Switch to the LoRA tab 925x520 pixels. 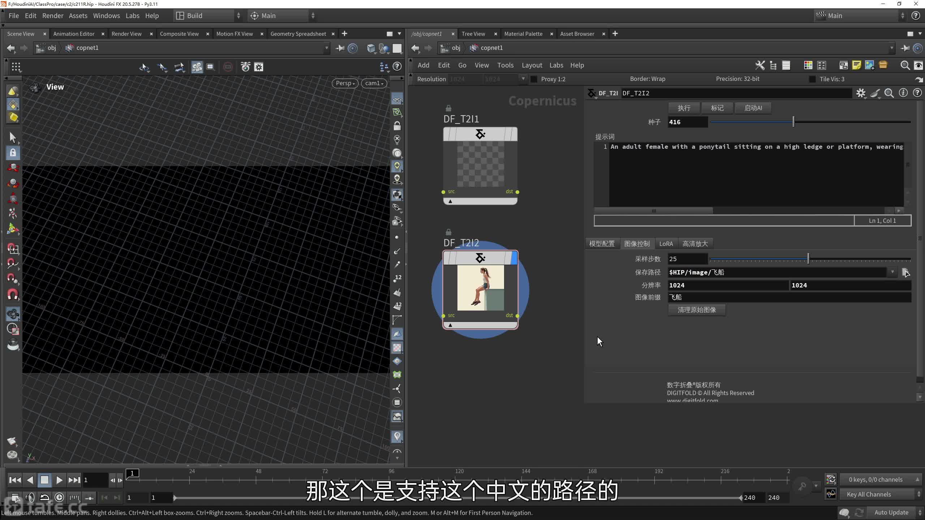(x=666, y=244)
